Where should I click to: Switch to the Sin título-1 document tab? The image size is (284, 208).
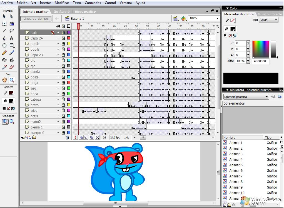(x=62, y=12)
